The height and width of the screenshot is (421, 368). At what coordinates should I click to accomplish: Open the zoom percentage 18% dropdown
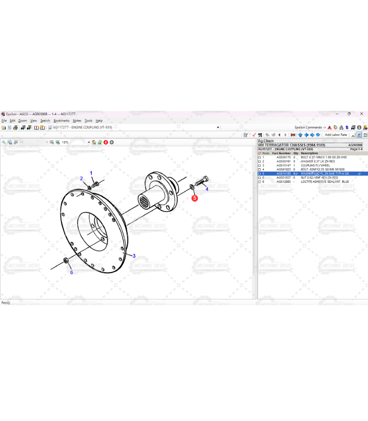(89, 142)
